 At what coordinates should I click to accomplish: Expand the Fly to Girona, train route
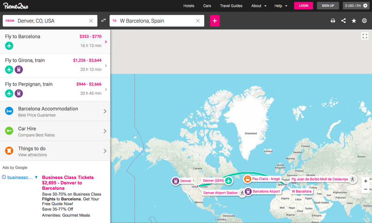tap(55, 65)
